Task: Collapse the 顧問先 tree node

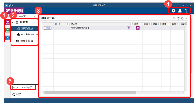Action: 13,22
